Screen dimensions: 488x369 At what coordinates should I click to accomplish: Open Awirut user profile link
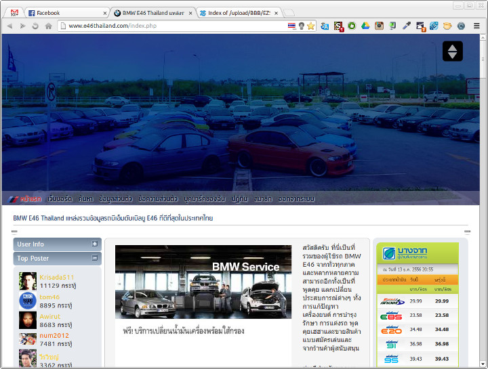[49, 316]
